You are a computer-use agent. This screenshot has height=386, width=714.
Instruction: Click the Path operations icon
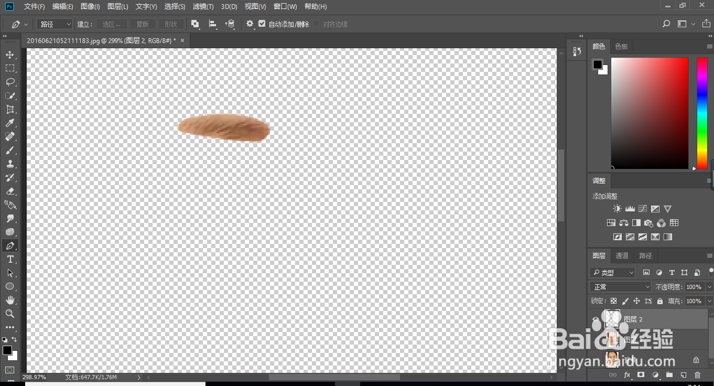point(195,24)
